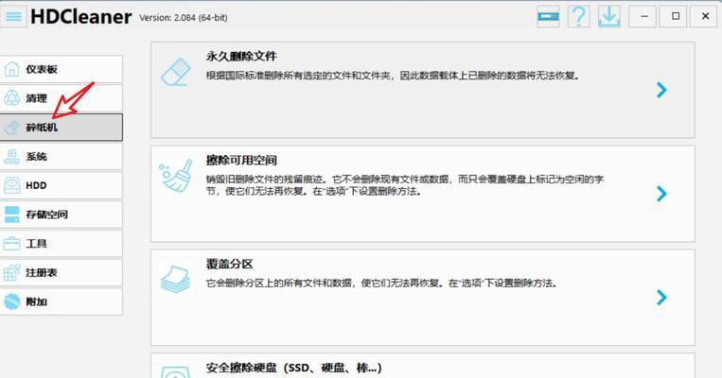722x378 pixels.
Task: Close the HDCleaner window
Action: click(x=705, y=17)
